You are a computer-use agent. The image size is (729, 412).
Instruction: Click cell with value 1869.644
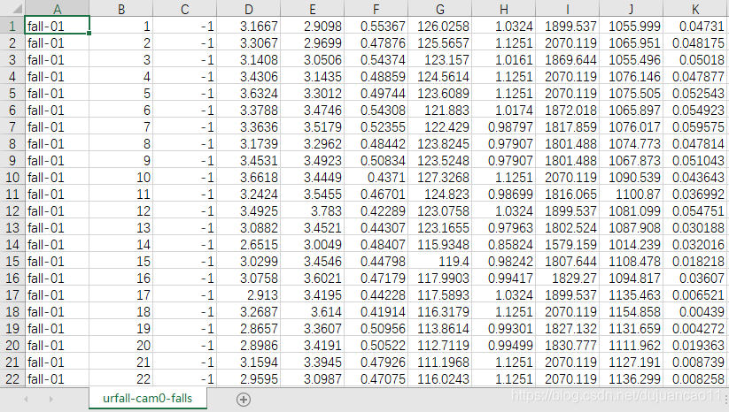(567, 60)
